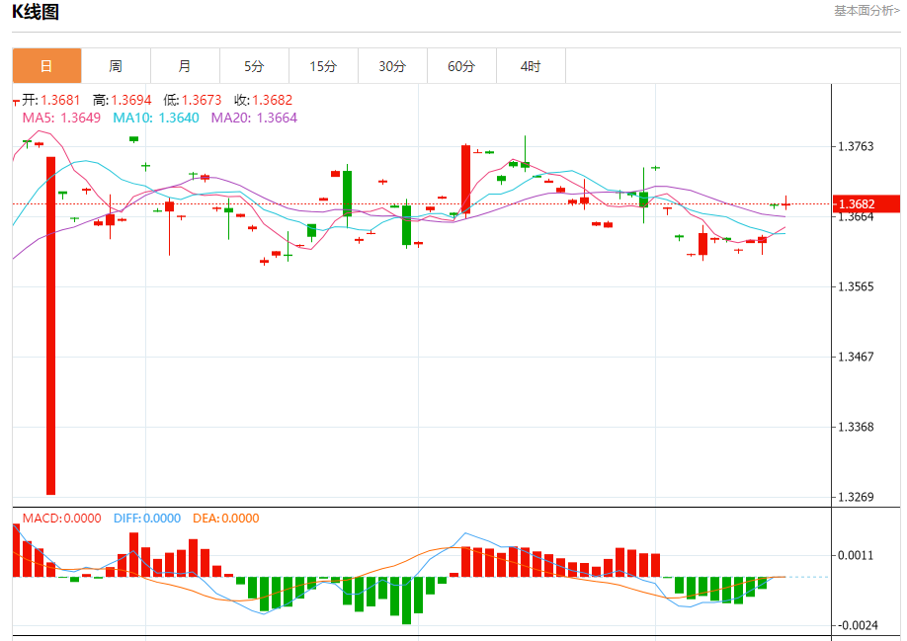The image size is (907, 641).
Task: Click the DEA:0.0000 label
Action: tap(225, 519)
